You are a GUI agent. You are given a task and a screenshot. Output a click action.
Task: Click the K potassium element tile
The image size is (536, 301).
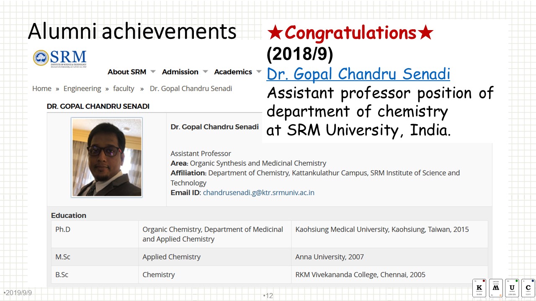pyautogui.click(x=479, y=288)
